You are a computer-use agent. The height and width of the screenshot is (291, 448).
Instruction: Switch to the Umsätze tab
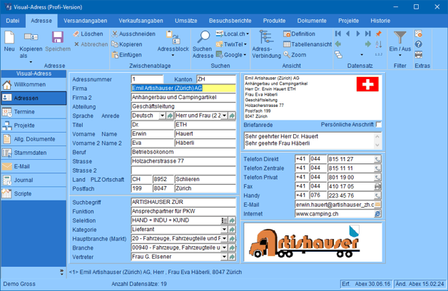tap(186, 21)
